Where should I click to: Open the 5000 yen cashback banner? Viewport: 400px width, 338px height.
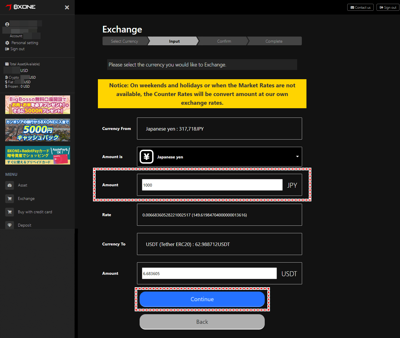tap(38, 130)
